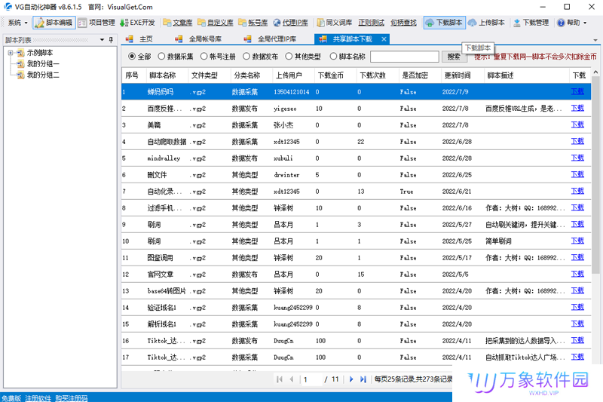The height and width of the screenshot is (402, 603).
Task: Click the 上传脚本 upload script button
Action: [x=487, y=23]
